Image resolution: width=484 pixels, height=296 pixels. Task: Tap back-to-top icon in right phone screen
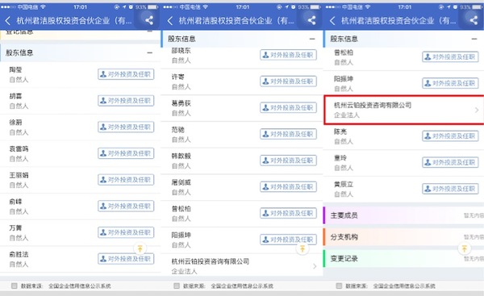(x=465, y=248)
